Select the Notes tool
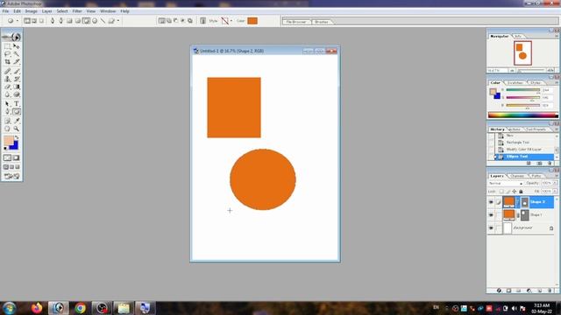The width and height of the screenshot is (561, 315). [x=7, y=121]
